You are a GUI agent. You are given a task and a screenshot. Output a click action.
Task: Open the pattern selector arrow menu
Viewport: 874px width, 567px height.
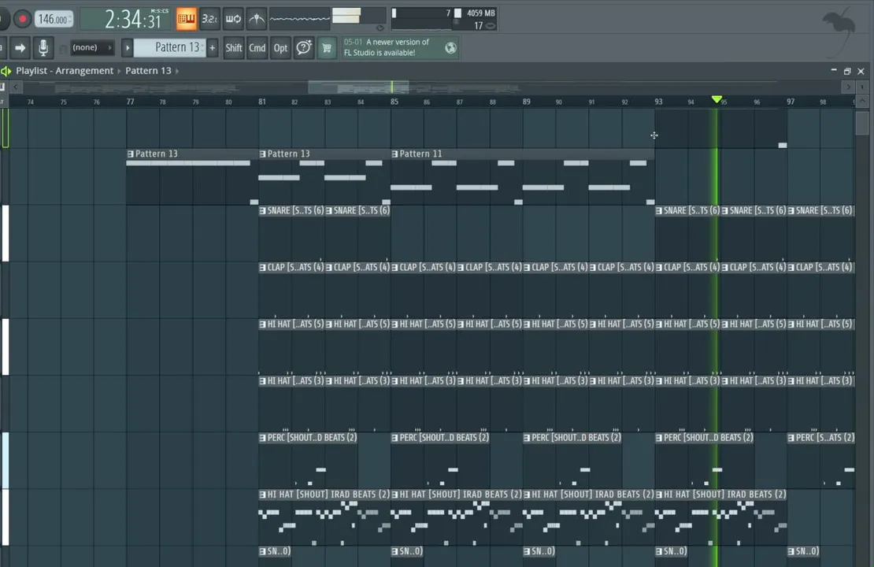pos(128,48)
